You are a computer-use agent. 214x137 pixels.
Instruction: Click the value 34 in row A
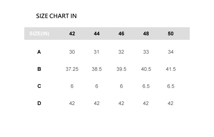point(171,52)
